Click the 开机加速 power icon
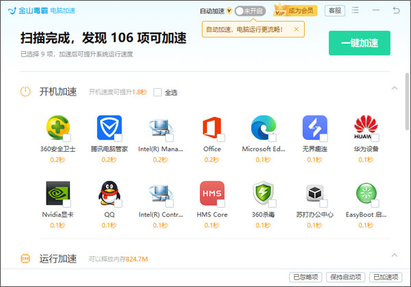 (x=25, y=92)
